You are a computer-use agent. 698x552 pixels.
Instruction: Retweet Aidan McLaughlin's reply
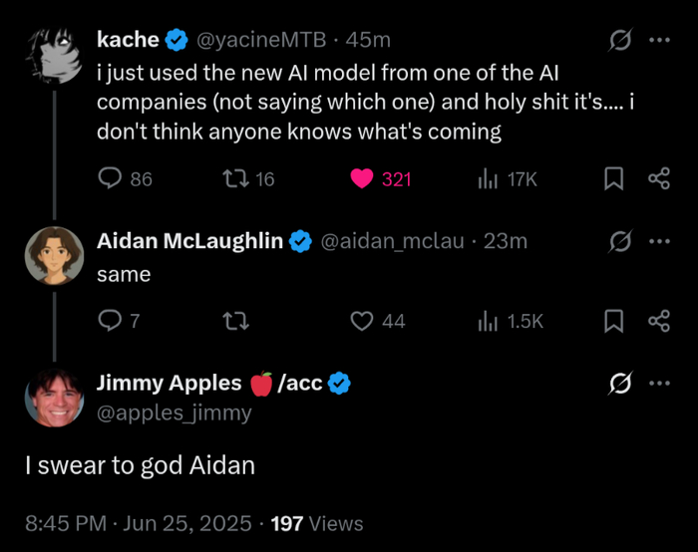235,321
